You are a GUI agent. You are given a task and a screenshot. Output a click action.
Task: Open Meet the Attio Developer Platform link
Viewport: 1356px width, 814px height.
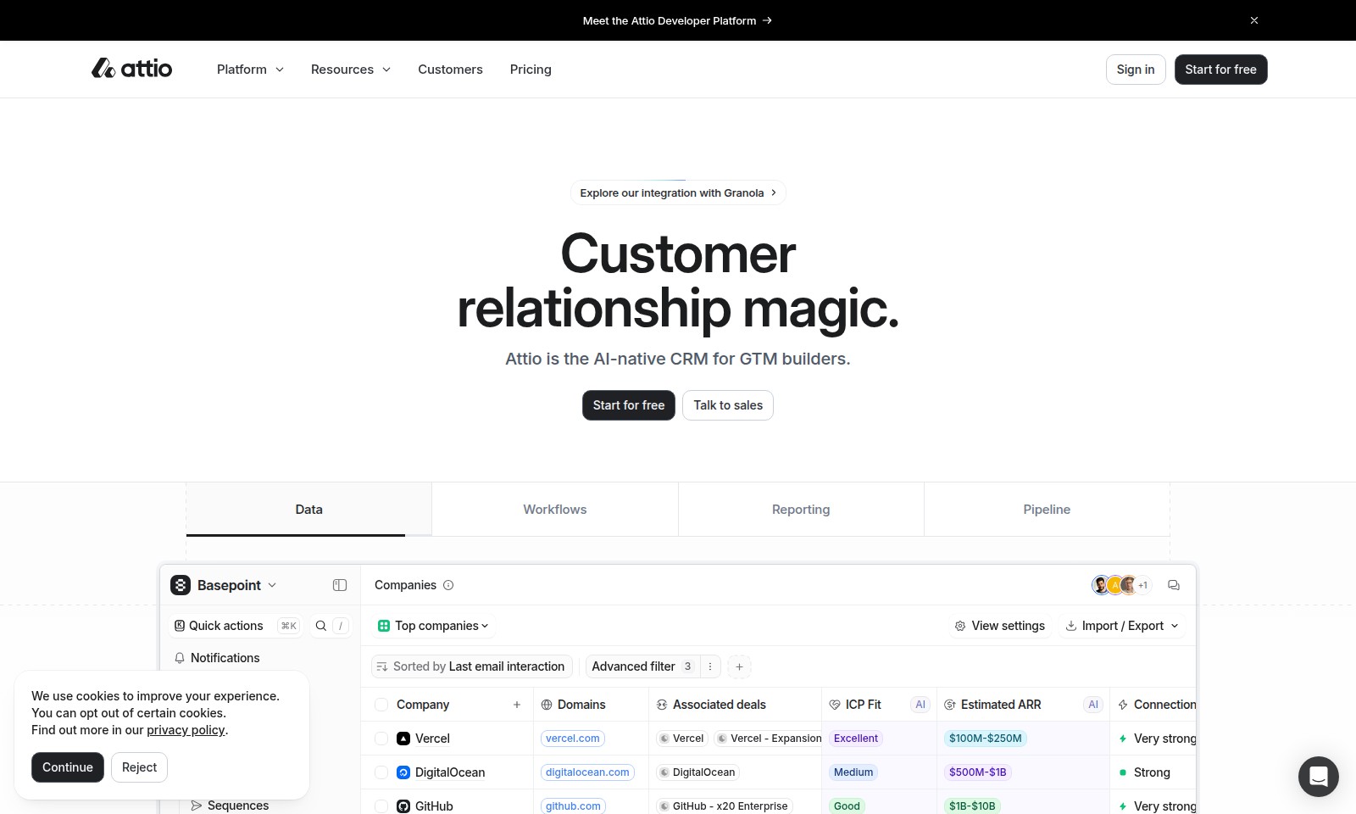(677, 20)
